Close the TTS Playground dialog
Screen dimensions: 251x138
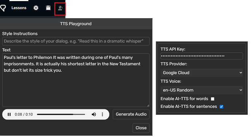coord(141,128)
